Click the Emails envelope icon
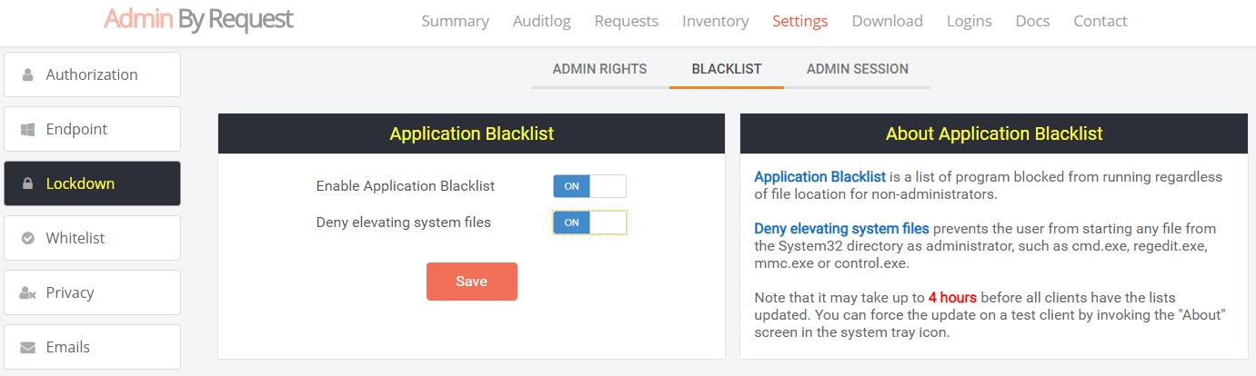Screen dimensions: 1256x376 (x=27, y=347)
